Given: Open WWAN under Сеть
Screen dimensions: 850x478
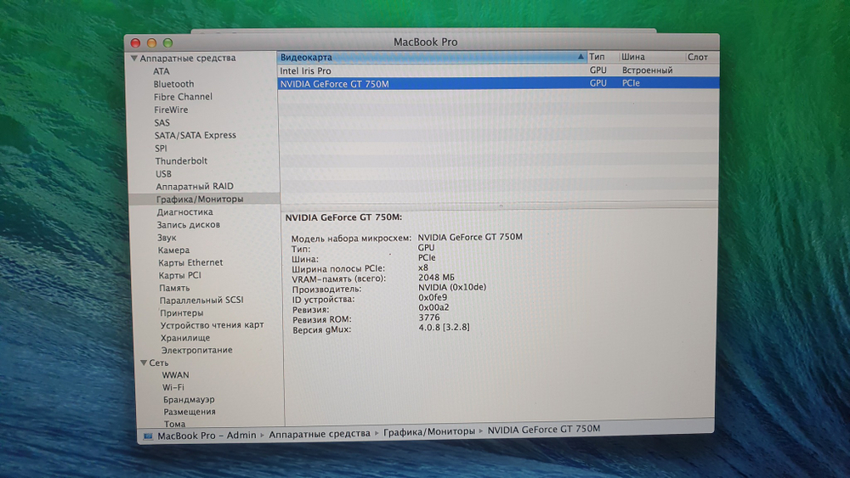Looking at the screenshot, I should (176, 375).
